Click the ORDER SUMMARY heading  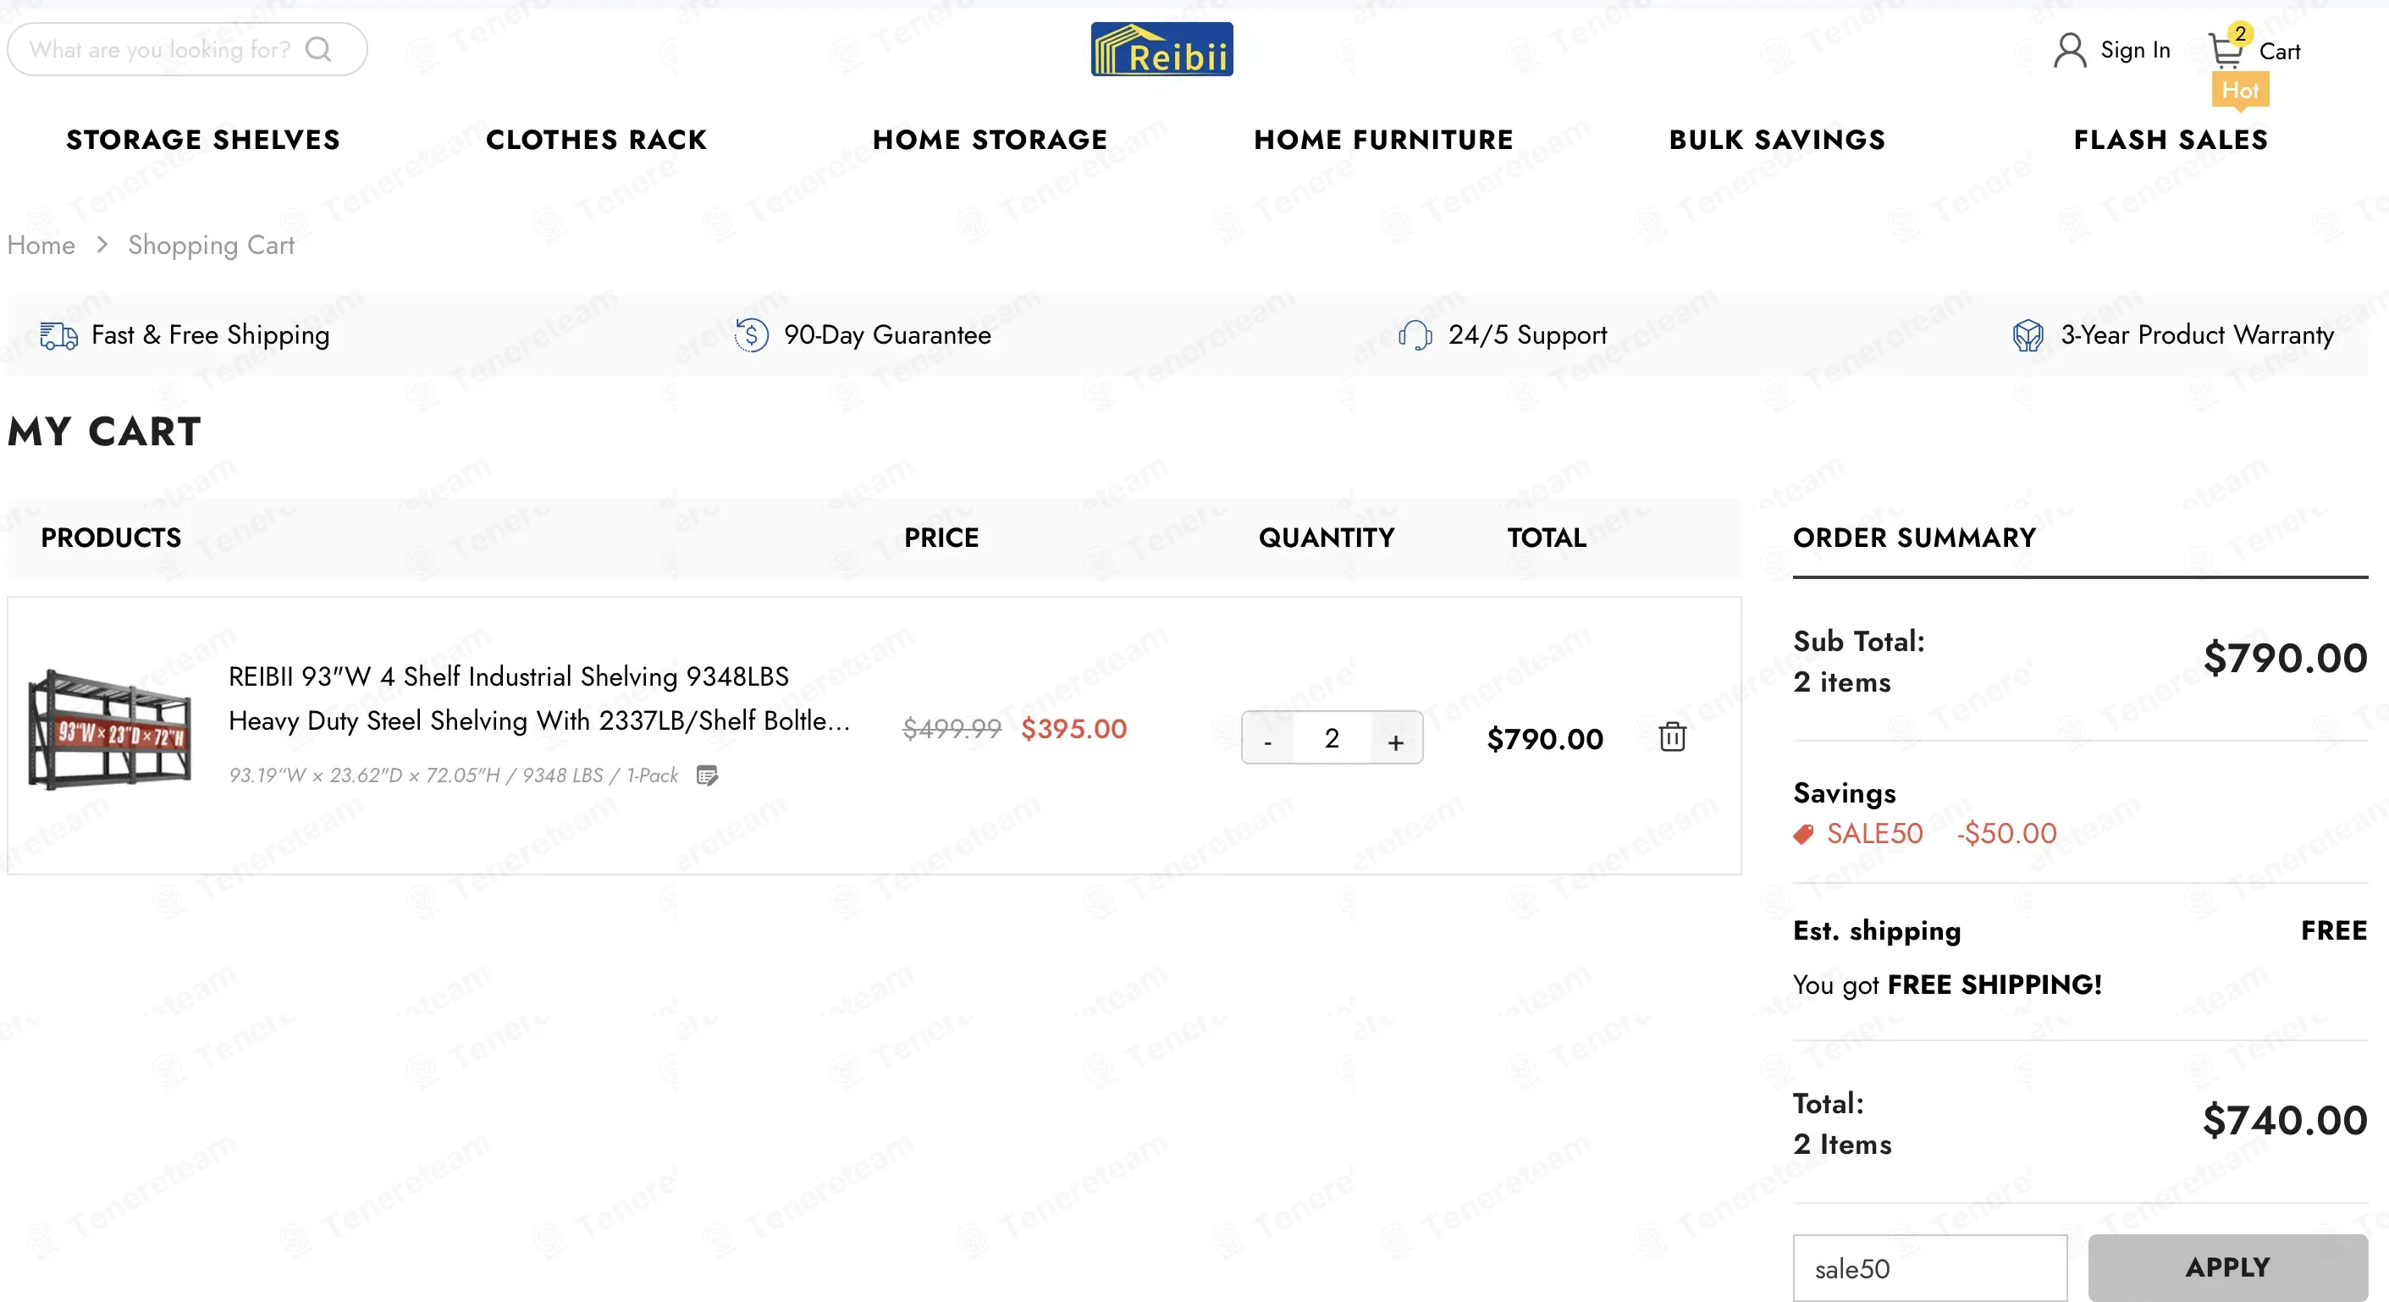1914,538
